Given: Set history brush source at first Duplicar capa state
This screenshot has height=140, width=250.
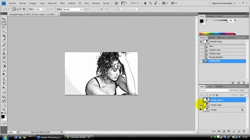Looking at the screenshot, I should [x=201, y=50].
